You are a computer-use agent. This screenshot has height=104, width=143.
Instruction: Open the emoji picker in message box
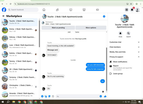click(x=101, y=96)
